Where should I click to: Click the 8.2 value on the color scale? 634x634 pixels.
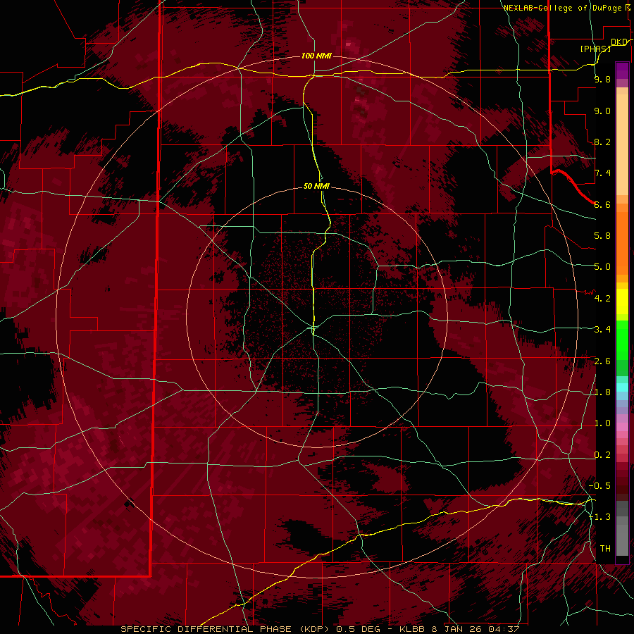pos(602,142)
